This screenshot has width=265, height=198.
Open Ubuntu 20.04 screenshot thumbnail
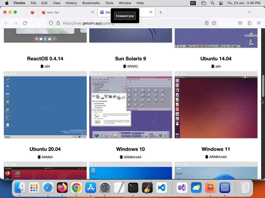click(x=45, y=170)
